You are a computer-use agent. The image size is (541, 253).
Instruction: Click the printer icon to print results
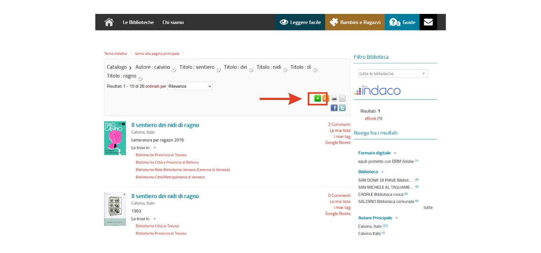click(334, 99)
